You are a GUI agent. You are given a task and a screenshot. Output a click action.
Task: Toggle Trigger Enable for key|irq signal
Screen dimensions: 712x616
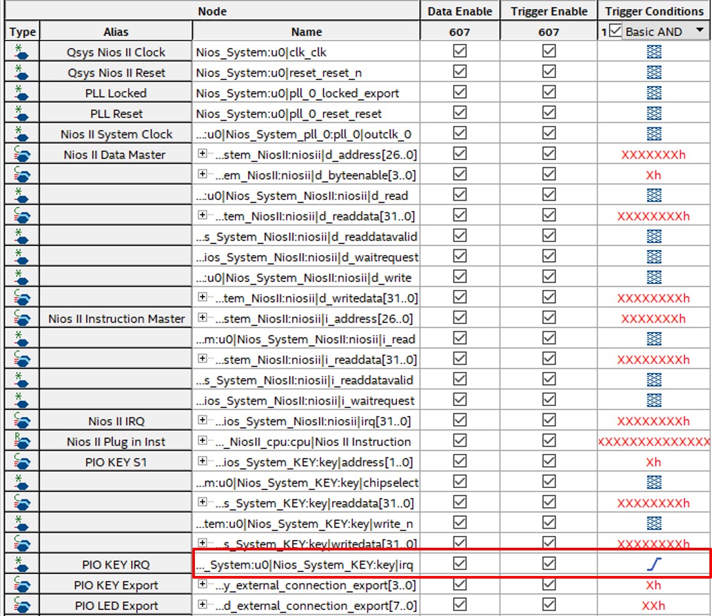point(549,564)
